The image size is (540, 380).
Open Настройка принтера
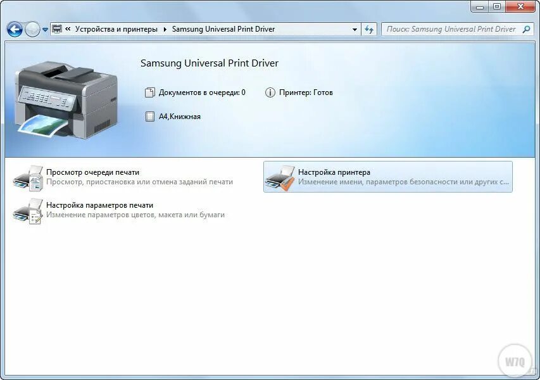tap(334, 172)
